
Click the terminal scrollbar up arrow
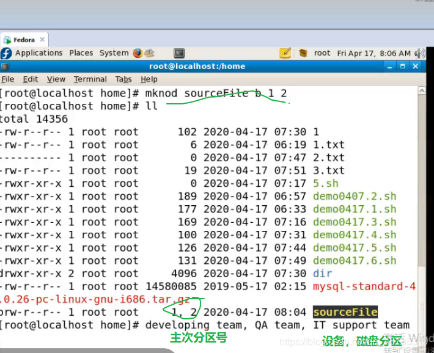tap(422, 90)
